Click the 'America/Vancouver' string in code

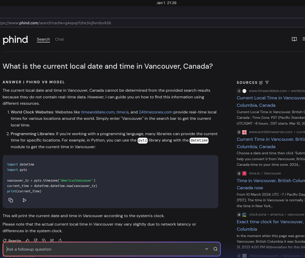[x=77, y=181]
